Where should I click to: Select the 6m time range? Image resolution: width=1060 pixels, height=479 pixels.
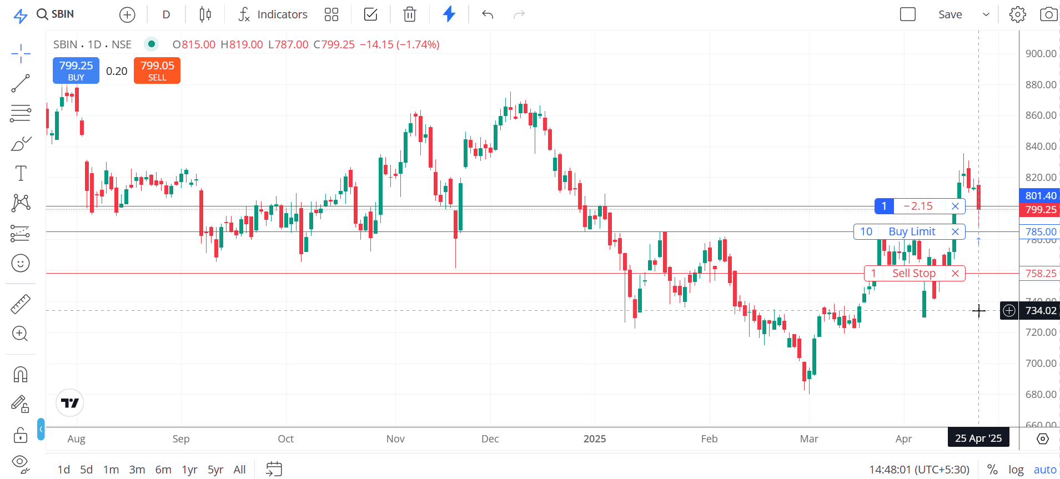point(163,470)
